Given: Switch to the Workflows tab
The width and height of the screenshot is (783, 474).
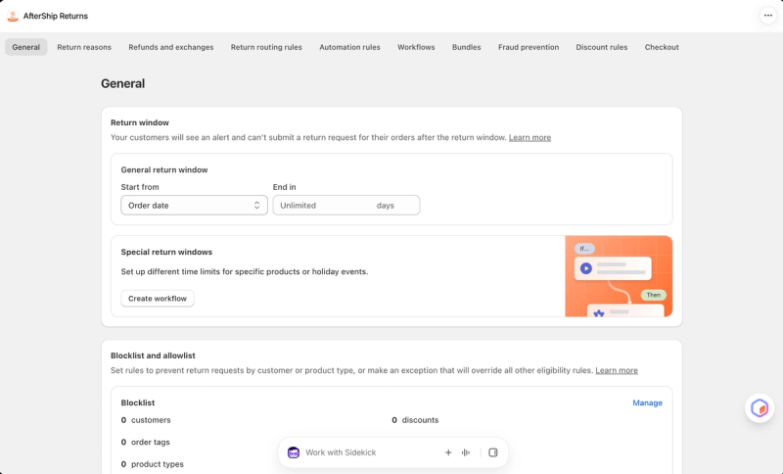Looking at the screenshot, I should coord(416,47).
